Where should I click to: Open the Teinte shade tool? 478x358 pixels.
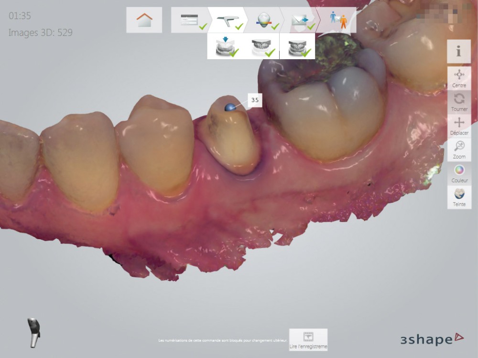tap(459, 197)
